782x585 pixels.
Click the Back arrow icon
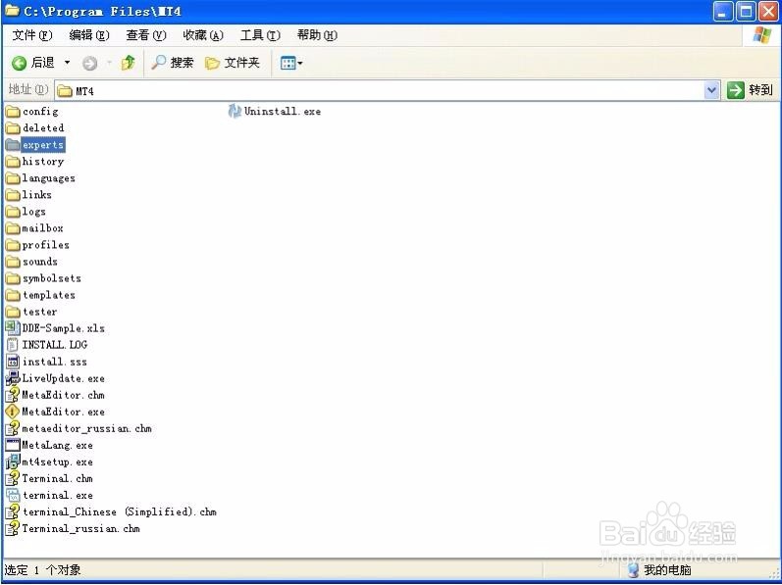(19, 63)
